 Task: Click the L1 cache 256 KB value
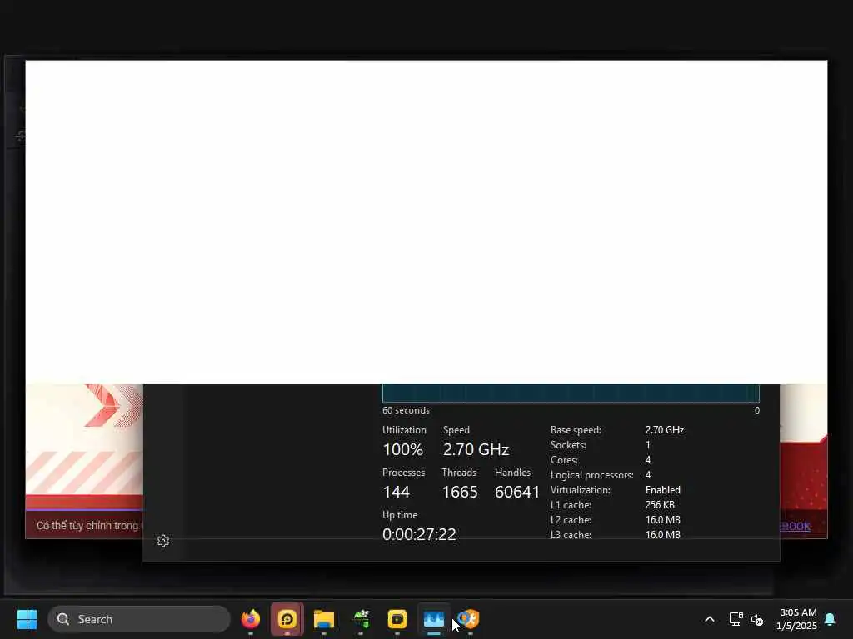point(660,505)
